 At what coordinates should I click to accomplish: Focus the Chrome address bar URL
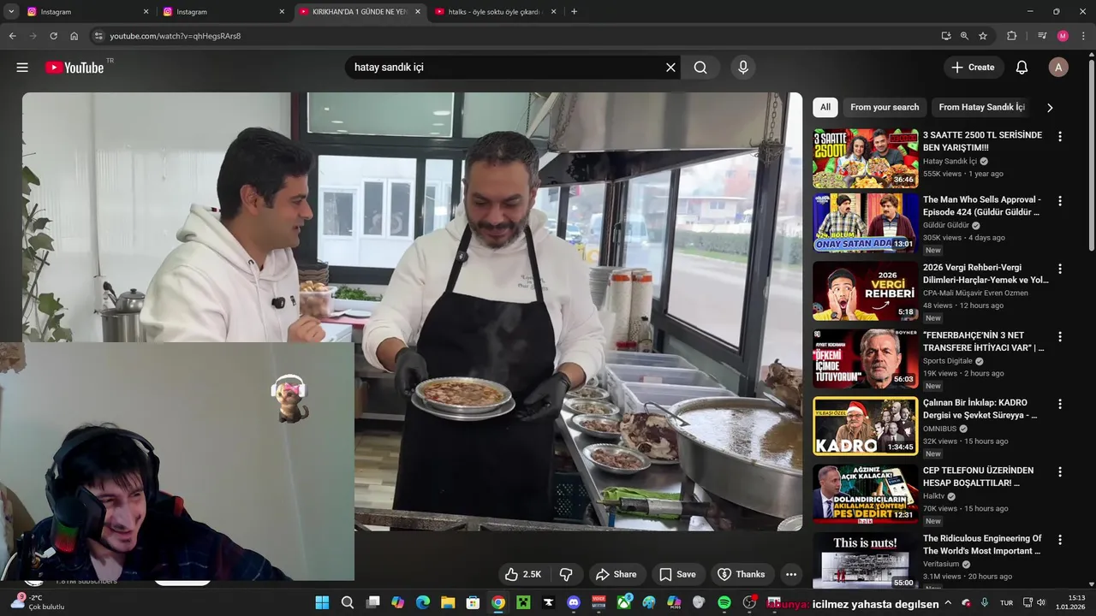coord(175,36)
